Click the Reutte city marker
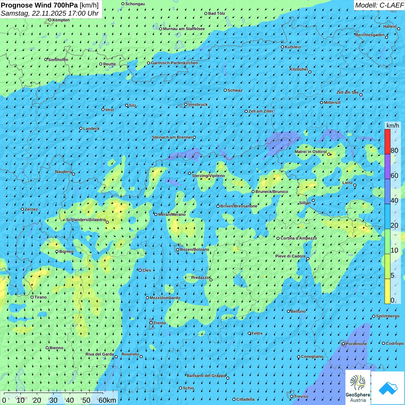 click(x=101, y=64)
